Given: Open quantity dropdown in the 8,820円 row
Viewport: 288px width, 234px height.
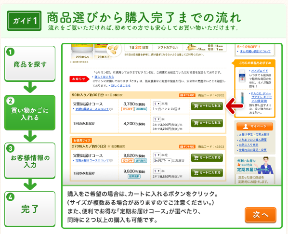Looking at the screenshot, I should pos(157,155).
